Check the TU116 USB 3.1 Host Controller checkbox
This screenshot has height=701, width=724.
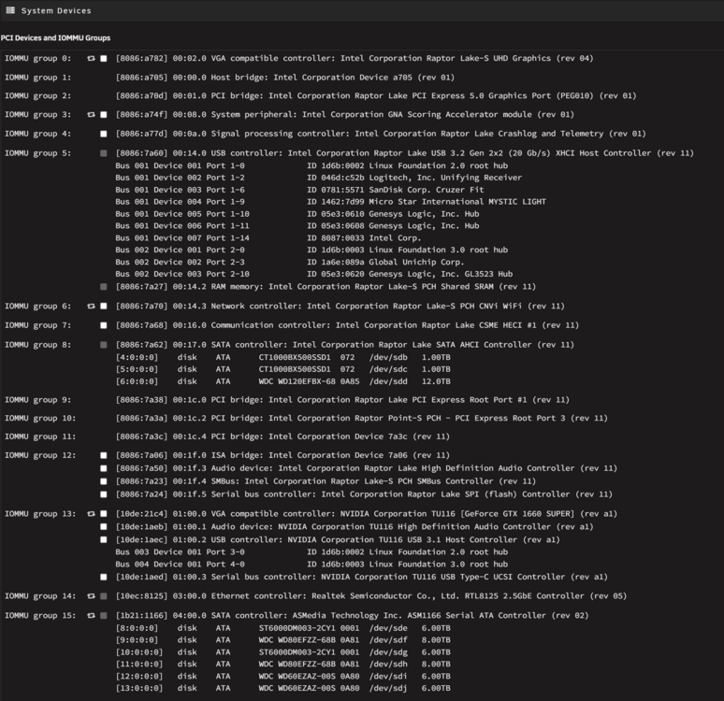coord(104,539)
